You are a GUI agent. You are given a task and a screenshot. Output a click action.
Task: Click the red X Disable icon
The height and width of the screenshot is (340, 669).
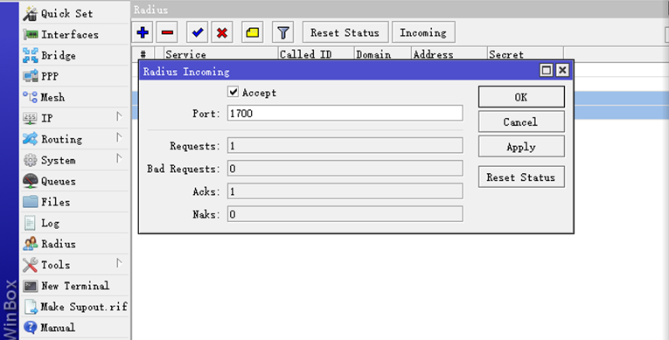click(222, 32)
